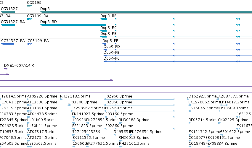Screen dimensions: 252x148
Task: Click the DopR gene label
Action: (45, 9)
